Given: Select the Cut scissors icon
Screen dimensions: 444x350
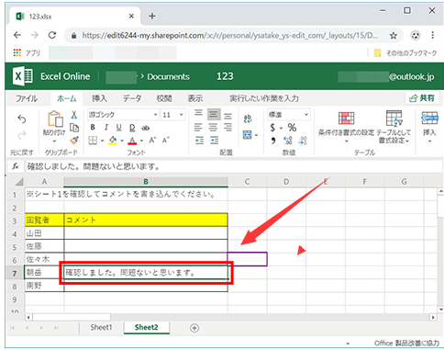Looking at the screenshot, I should 73,115.
